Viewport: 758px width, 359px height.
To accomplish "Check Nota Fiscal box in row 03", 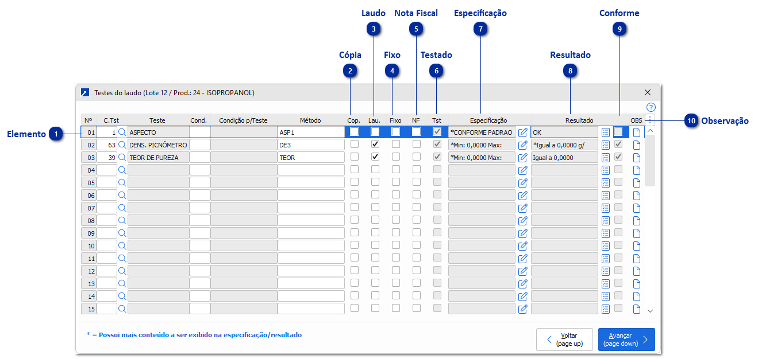I will click(416, 157).
